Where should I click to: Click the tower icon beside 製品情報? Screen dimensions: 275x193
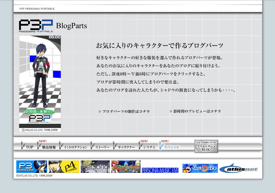tap(39, 145)
